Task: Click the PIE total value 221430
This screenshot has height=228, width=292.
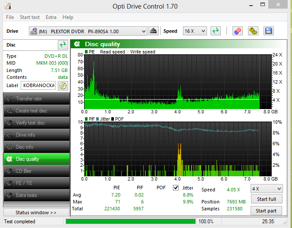Action: (112, 209)
